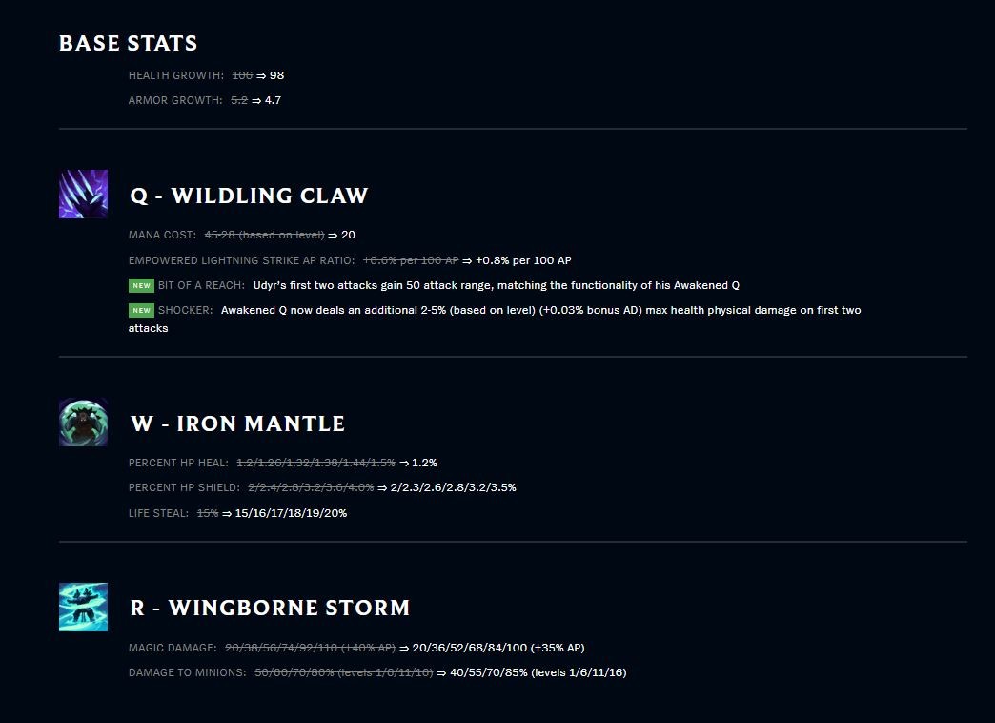Click the R - Wingborne Storm title

click(x=270, y=608)
